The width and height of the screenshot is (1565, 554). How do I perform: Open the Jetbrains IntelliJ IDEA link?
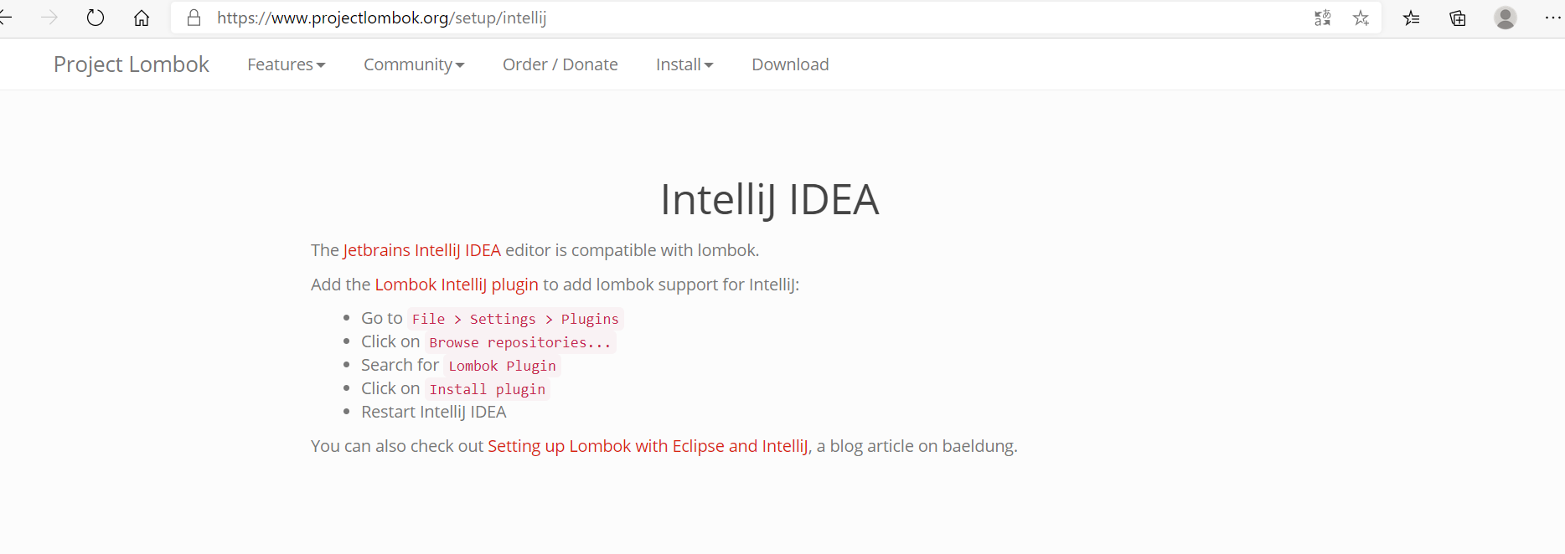point(422,249)
